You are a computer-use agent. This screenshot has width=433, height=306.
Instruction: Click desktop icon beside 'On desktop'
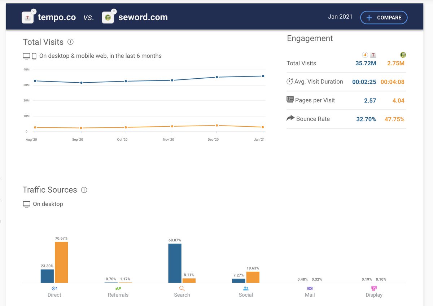(x=26, y=204)
